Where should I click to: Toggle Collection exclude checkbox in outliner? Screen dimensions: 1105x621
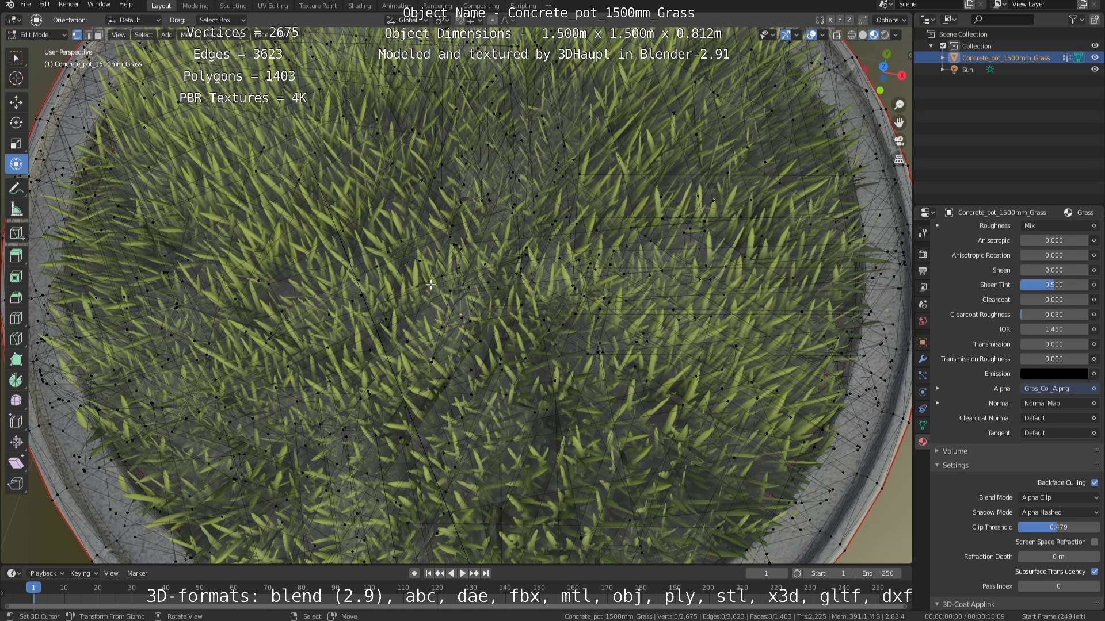[x=943, y=45]
